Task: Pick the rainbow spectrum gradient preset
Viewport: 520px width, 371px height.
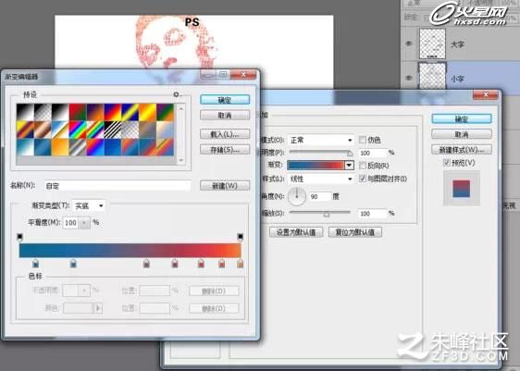Action: pos(78,130)
